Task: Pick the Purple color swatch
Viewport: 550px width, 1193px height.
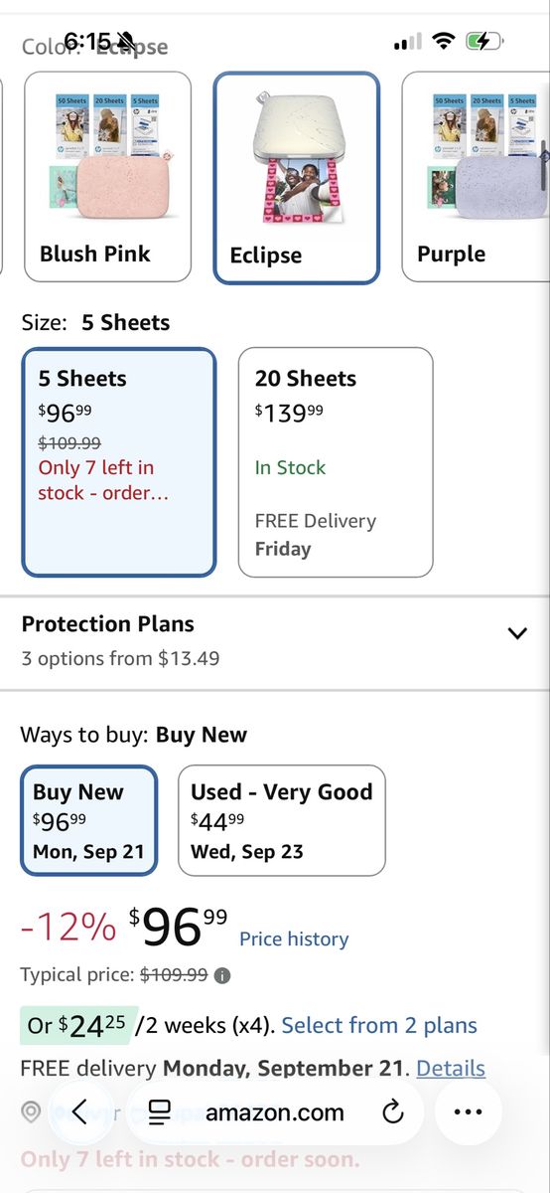Action: [x=476, y=176]
